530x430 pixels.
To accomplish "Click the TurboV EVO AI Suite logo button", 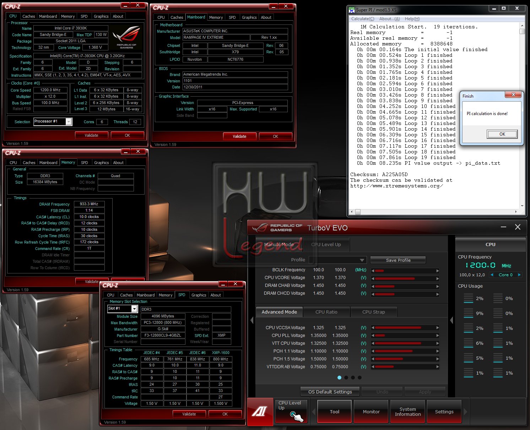I will pyautogui.click(x=260, y=412).
